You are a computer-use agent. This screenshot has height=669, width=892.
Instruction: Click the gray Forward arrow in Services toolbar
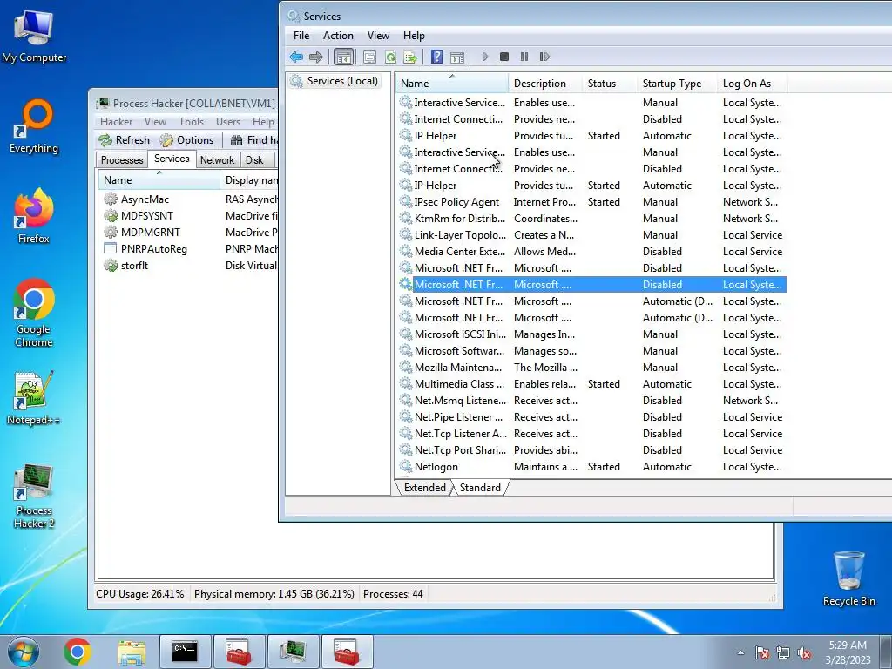coord(316,57)
